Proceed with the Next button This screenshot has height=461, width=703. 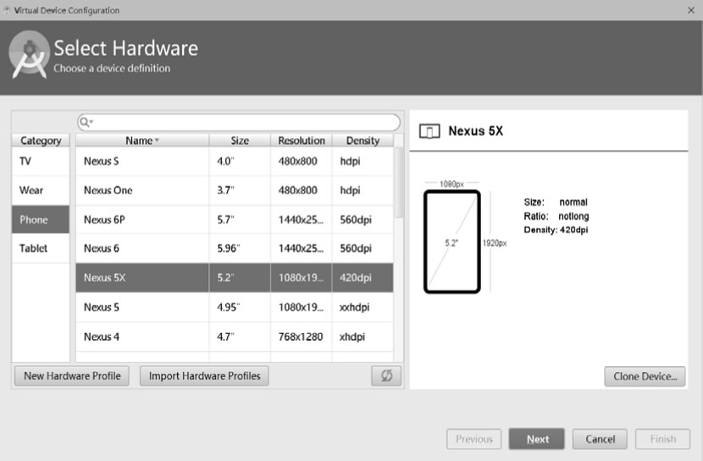pos(537,439)
